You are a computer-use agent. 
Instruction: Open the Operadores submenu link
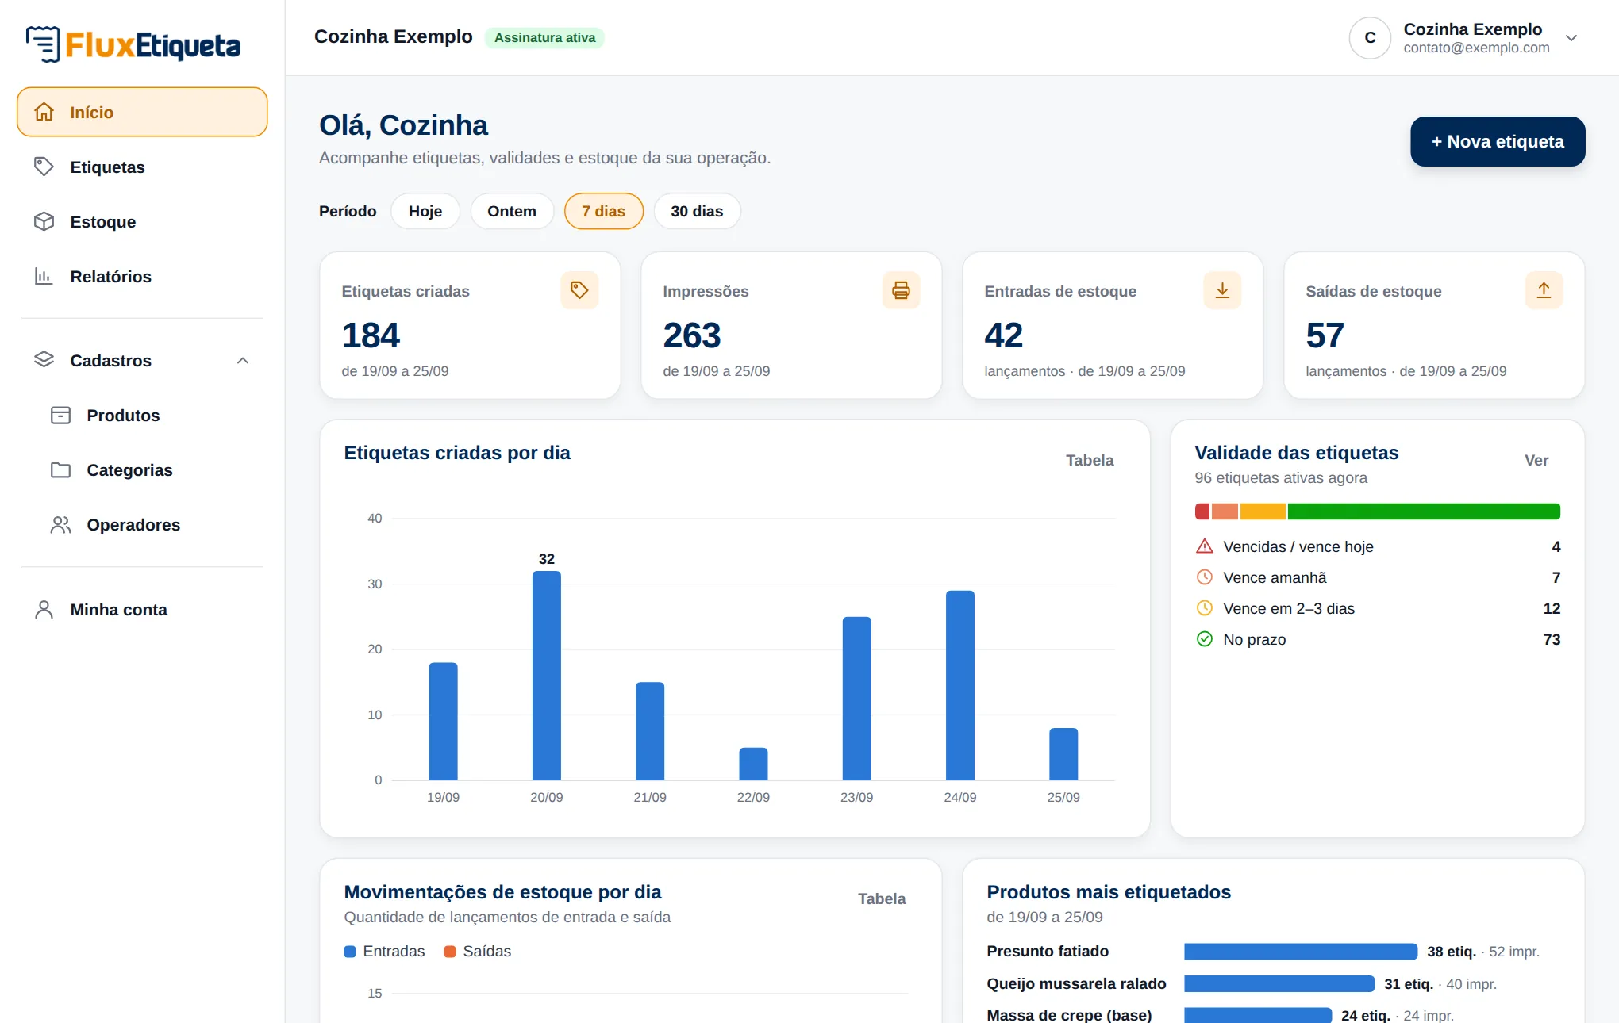click(151, 524)
